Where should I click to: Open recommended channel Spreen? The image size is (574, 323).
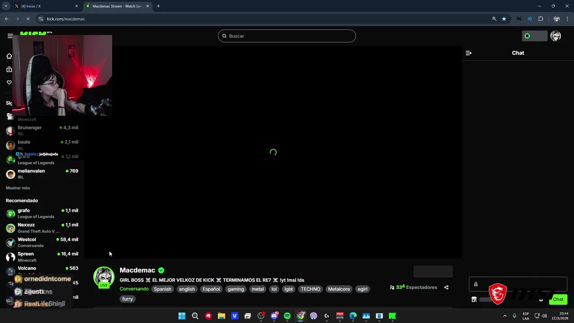coord(42,257)
